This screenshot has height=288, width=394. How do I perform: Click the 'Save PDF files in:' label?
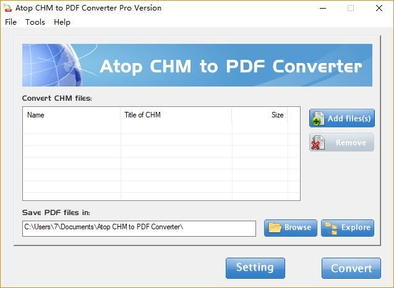coord(56,213)
